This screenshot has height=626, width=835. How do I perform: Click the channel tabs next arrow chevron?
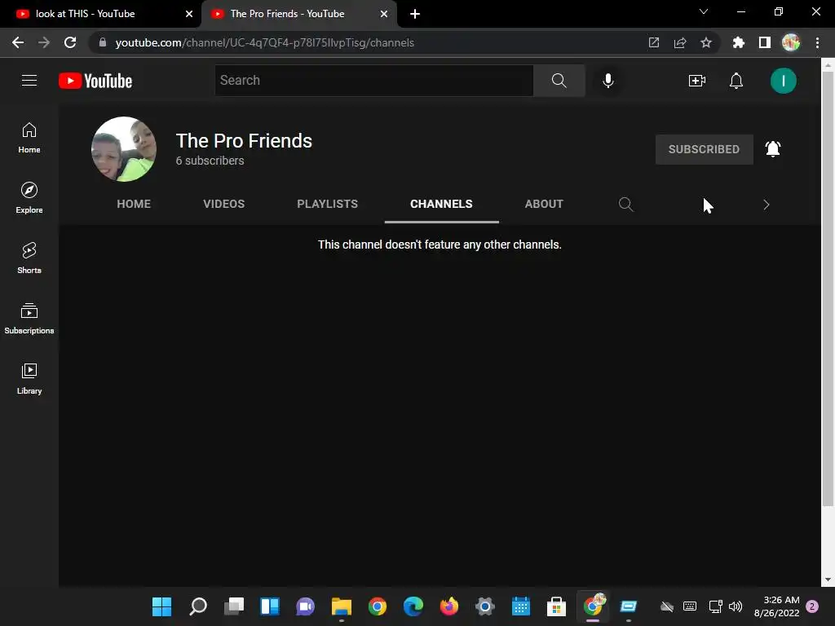click(766, 205)
